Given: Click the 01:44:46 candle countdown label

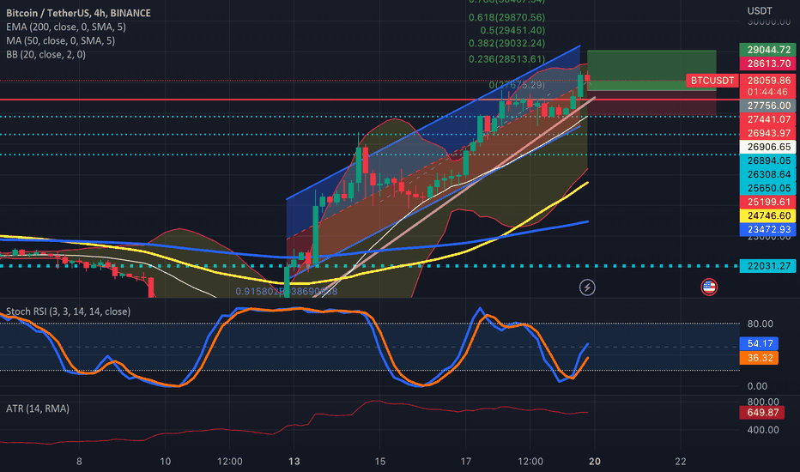Looking at the screenshot, I should coord(768,92).
